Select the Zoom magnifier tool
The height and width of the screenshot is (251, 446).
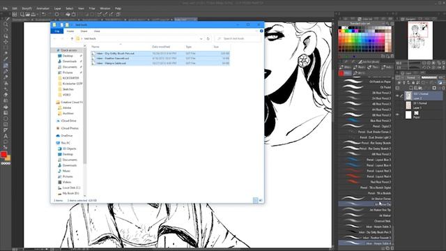(6, 24)
